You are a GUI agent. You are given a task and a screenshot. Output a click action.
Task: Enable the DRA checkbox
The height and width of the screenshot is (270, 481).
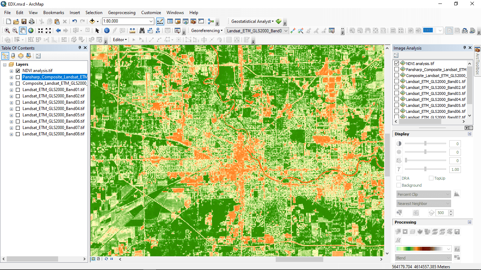click(399, 178)
